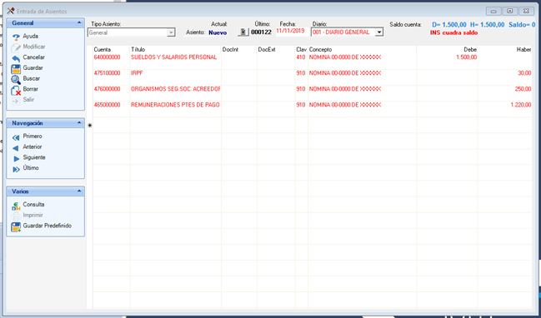
Task: Click the Guardar label
Action: 33,68
